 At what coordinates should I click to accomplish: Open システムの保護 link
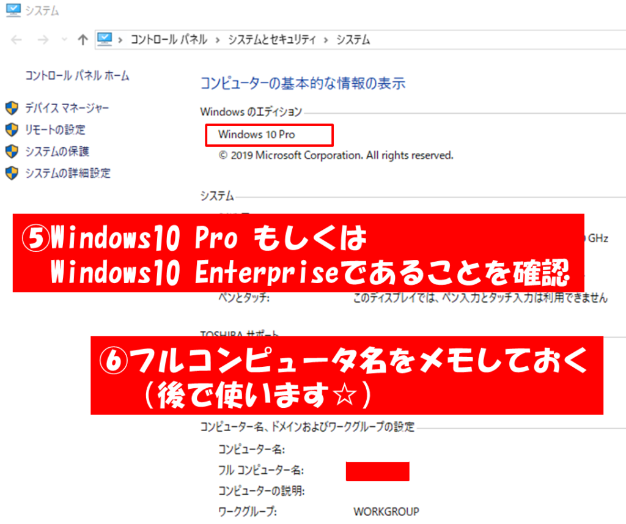click(57, 152)
